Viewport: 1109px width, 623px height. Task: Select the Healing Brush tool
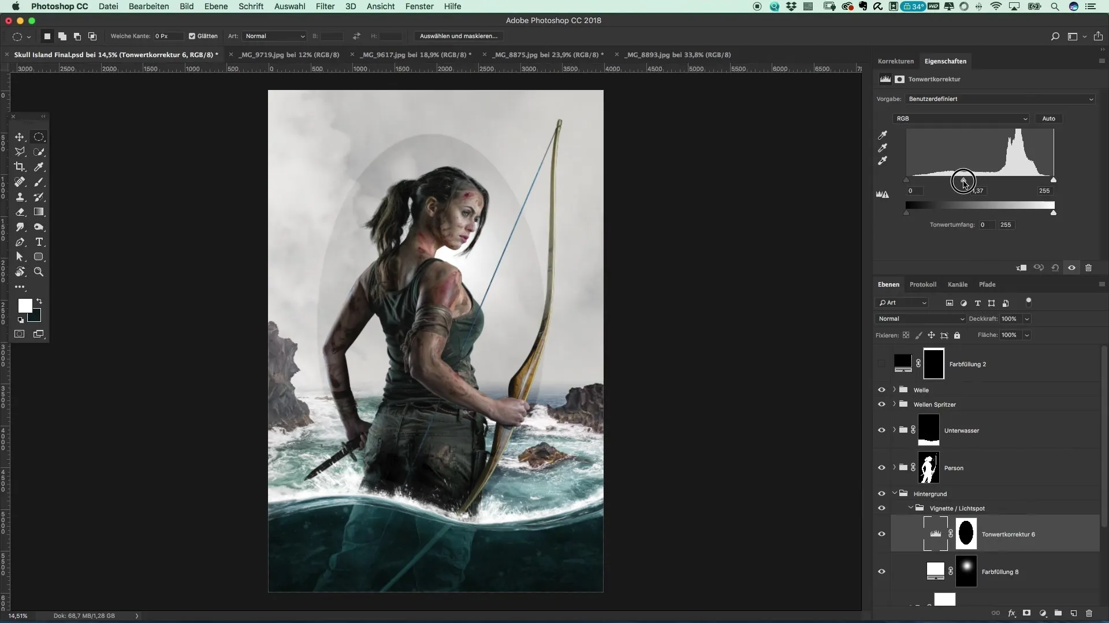click(x=20, y=182)
